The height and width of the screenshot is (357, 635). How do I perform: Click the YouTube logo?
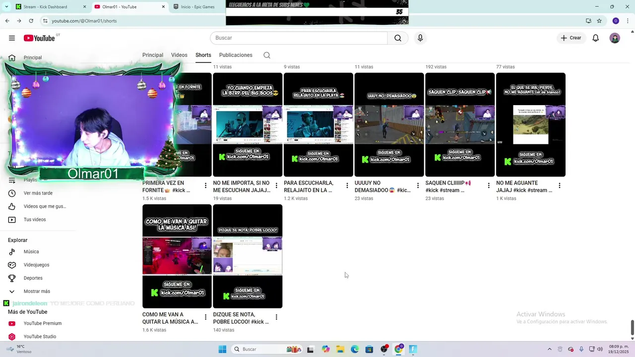(x=39, y=38)
